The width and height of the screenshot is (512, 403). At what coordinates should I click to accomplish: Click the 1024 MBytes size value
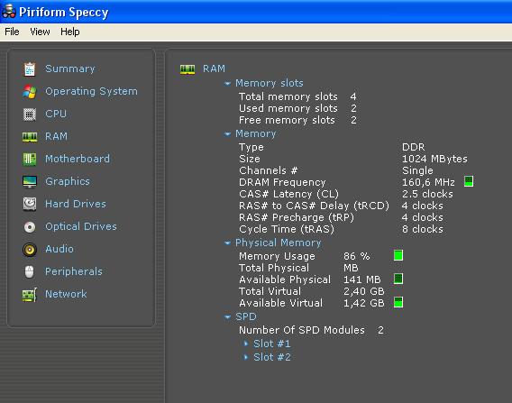tap(434, 159)
